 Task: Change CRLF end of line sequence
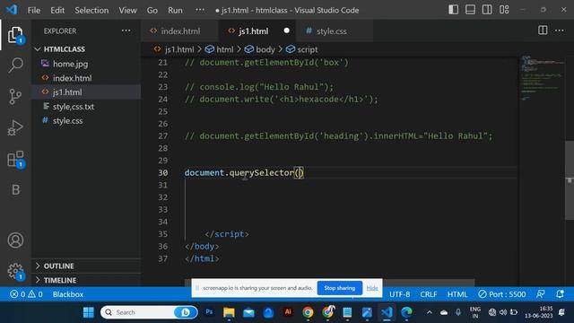click(x=429, y=294)
